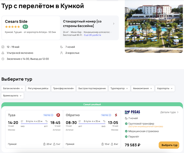This screenshot has height=153, width=184.
Task: Open the Туроператор dropdown
Action: point(119,89)
